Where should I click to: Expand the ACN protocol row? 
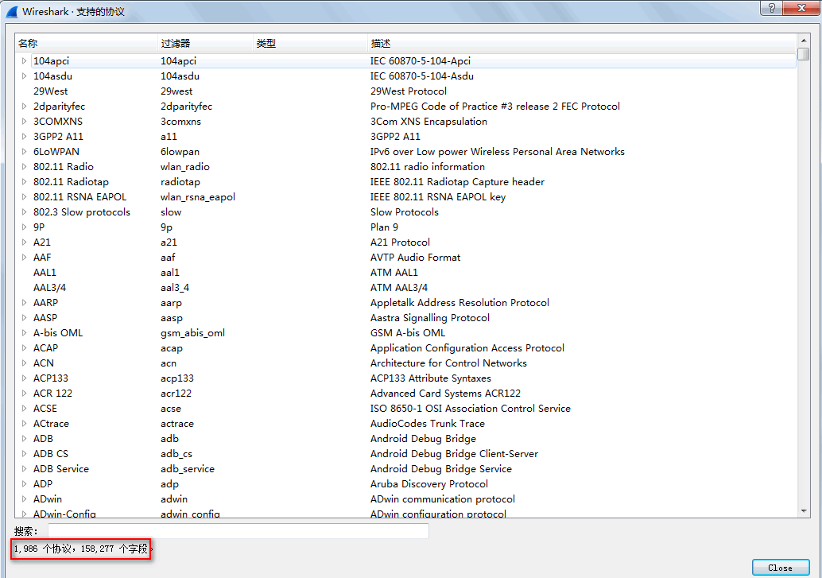(24, 363)
